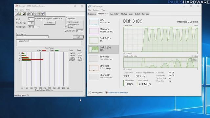This screenshot has height=118, width=210.
Task: Select the Memory graph thumbnail in Task Manager
Action: point(94,31)
